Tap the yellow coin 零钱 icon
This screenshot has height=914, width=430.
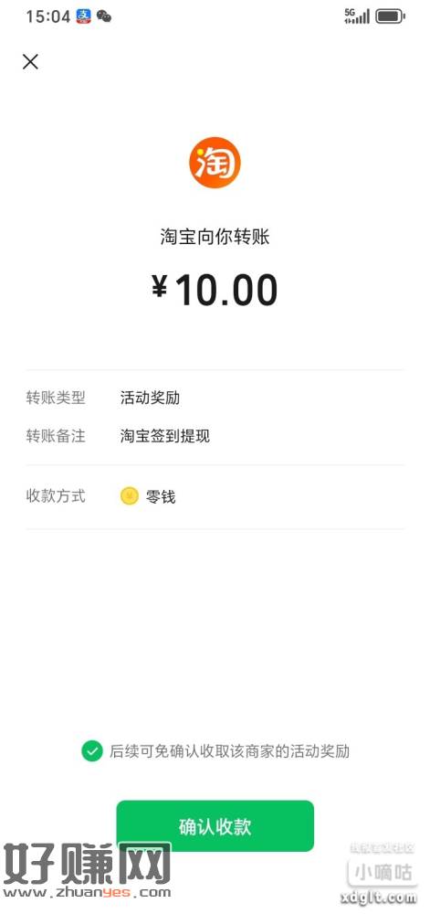(129, 496)
